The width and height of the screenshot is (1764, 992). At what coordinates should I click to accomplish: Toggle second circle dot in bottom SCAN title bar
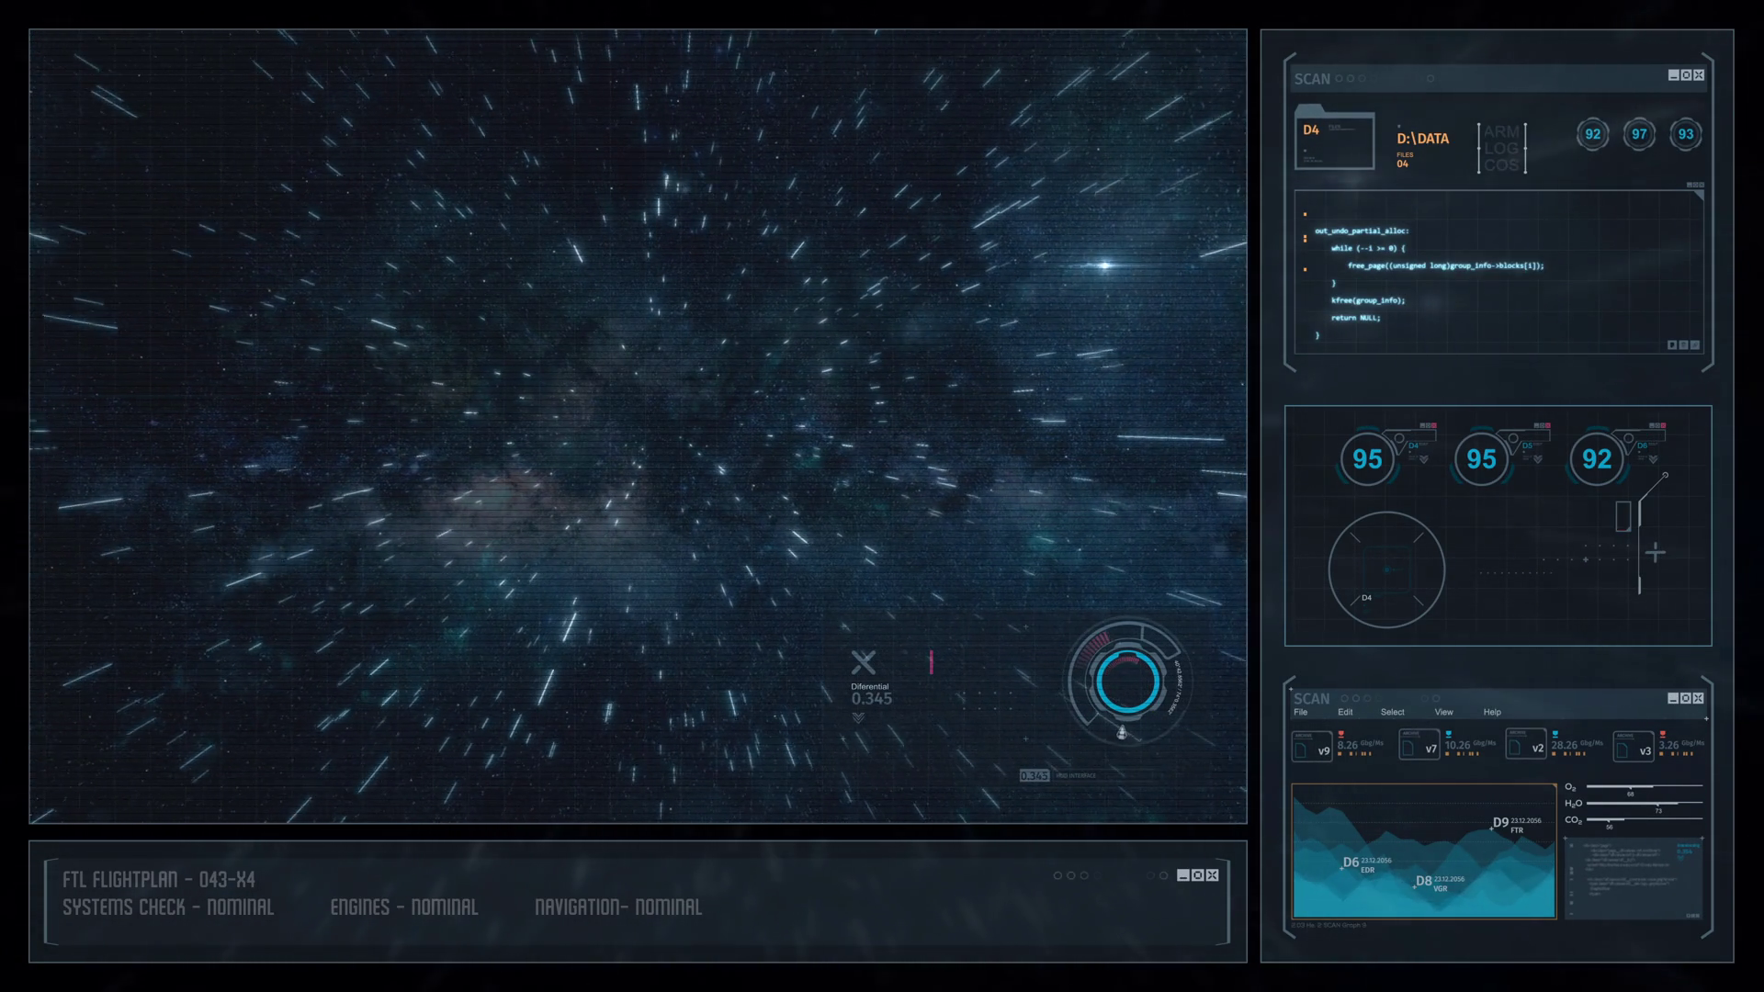[x=1355, y=698]
